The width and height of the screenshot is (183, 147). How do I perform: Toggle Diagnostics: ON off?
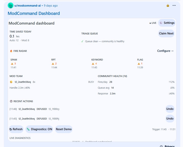pyautogui.click(x=39, y=129)
